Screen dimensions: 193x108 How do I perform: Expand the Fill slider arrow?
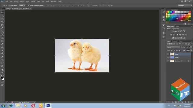[x=191, y=50]
